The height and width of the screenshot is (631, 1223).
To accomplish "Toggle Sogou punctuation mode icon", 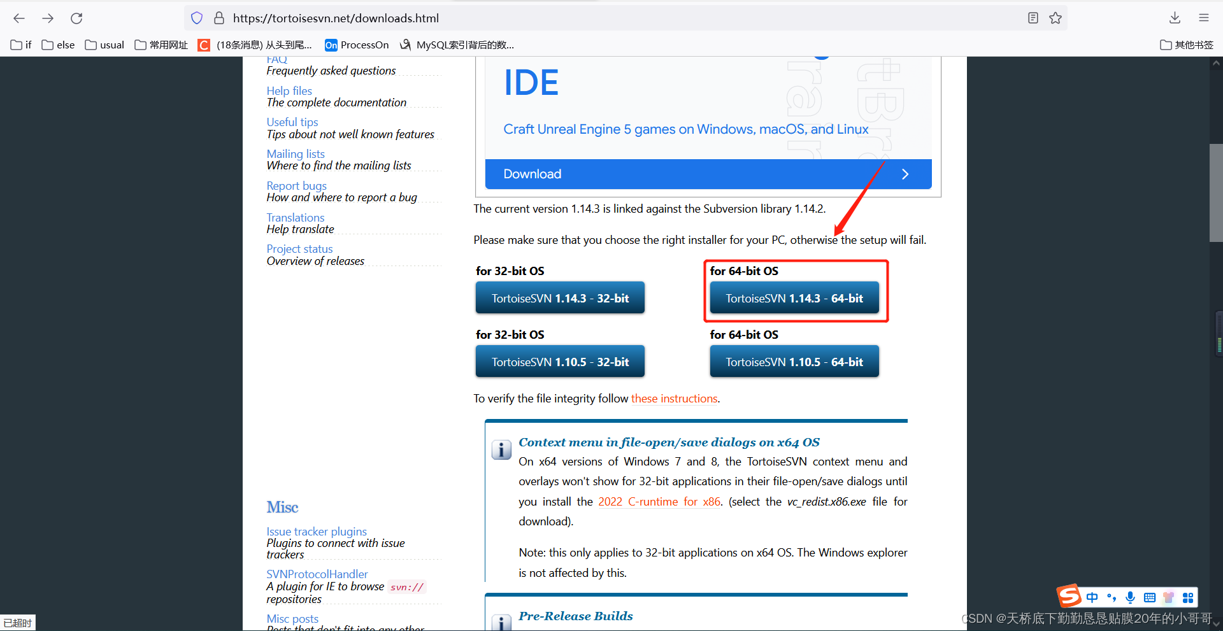I will (x=1112, y=597).
